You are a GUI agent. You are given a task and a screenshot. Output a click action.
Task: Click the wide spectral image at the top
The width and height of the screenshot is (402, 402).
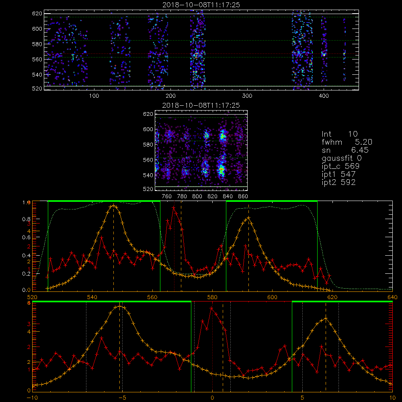[201, 50]
